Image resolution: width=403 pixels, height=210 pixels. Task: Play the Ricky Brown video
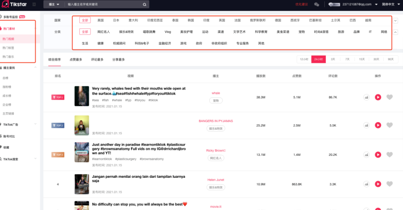coord(378,155)
